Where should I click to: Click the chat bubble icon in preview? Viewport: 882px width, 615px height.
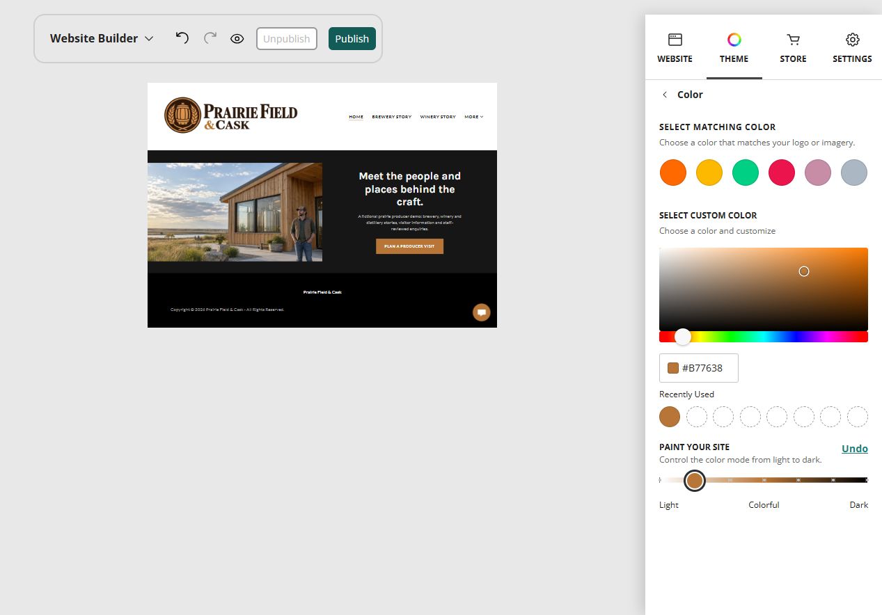[x=481, y=312]
